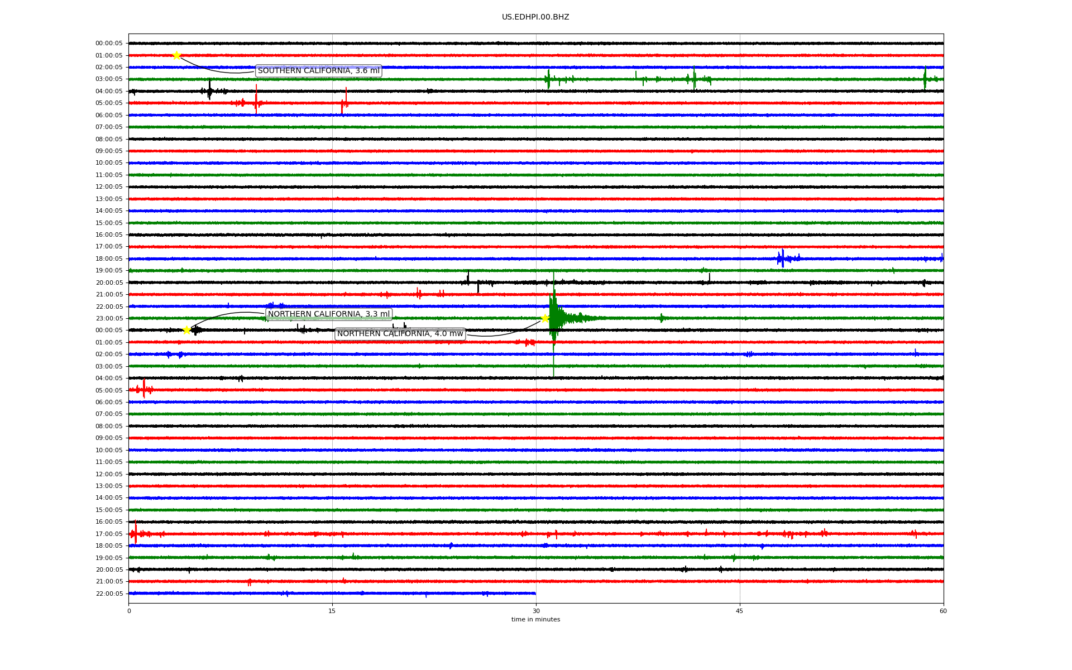Click the SOUTHERN CALIFORNIA, 3.6 ml label

tap(318, 71)
